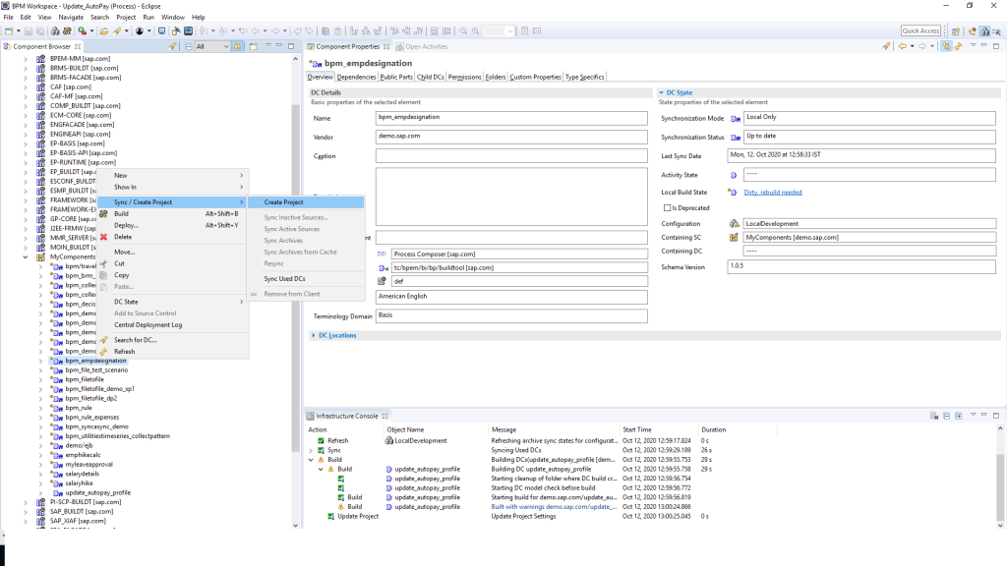This screenshot has height=566, width=1007.
Task: Click the Built with warnings message link
Action: 554,507
